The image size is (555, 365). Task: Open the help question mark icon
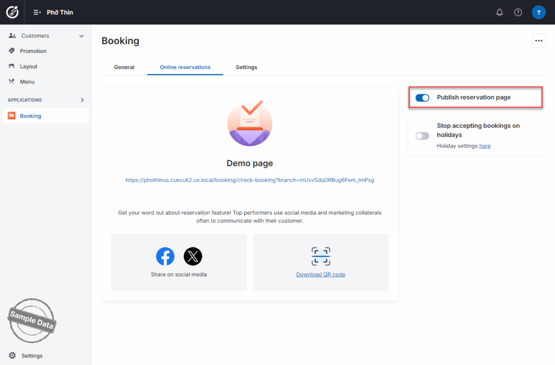point(518,12)
